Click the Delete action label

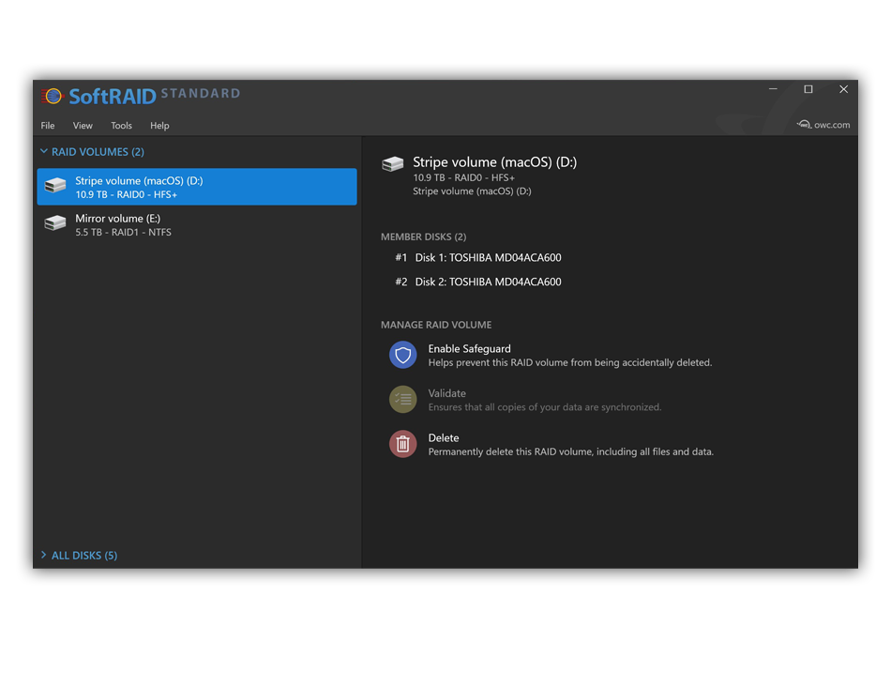(444, 437)
